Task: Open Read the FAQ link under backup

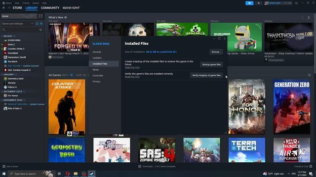Action: pos(132,67)
